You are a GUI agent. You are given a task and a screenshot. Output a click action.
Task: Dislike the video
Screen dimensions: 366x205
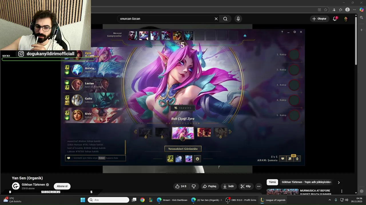click(x=194, y=186)
